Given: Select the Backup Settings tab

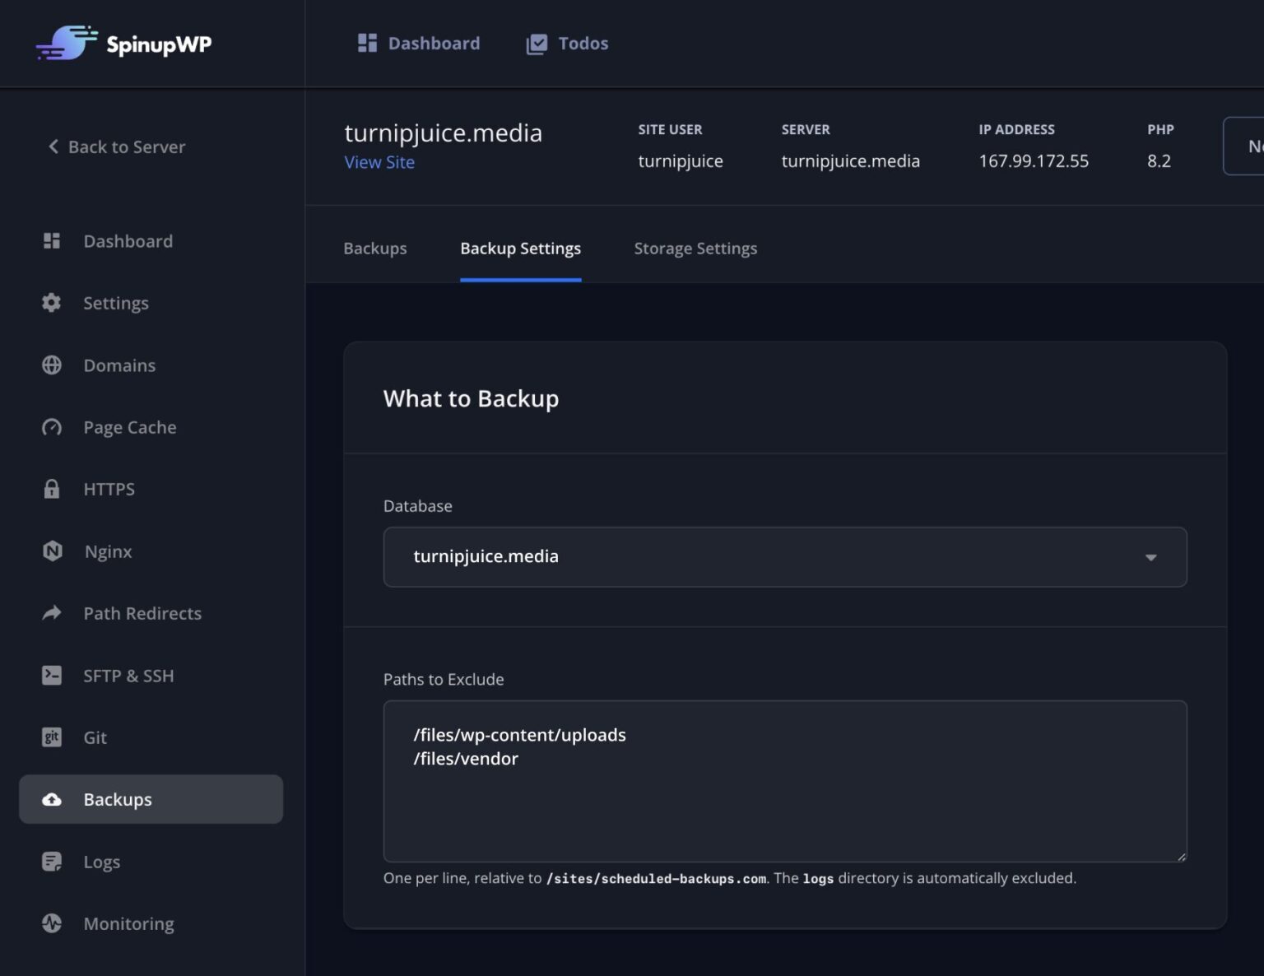Looking at the screenshot, I should click(x=521, y=248).
